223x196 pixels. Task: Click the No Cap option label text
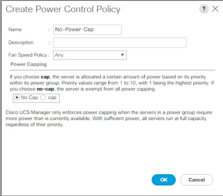click(30, 97)
